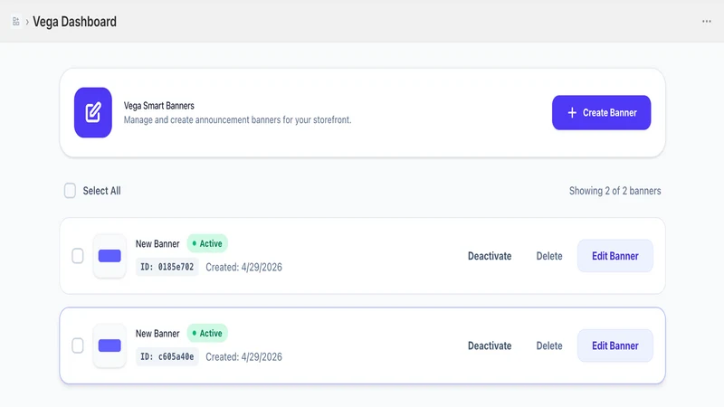724x407 pixels.
Task: Click the Active badge on banner 0185e702
Action: 207,243
